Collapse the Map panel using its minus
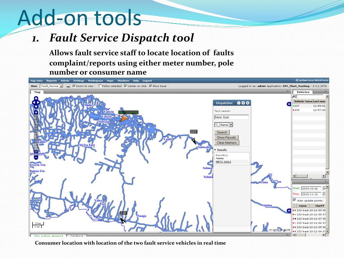This screenshot has height=258, width=344. pyautogui.click(x=287, y=91)
